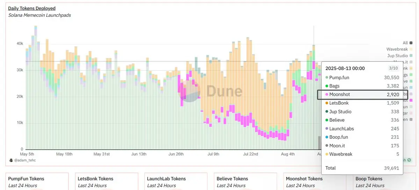Image resolution: width=419 pixels, height=190 pixels.
Task: Click the May 18th x-axis label
Action: pos(64,154)
